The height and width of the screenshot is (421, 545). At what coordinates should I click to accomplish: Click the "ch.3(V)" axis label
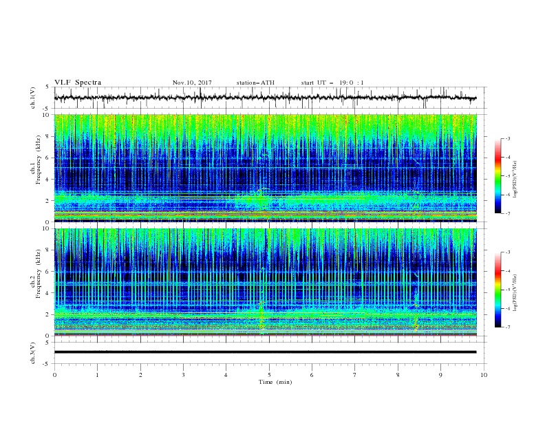tap(33, 354)
